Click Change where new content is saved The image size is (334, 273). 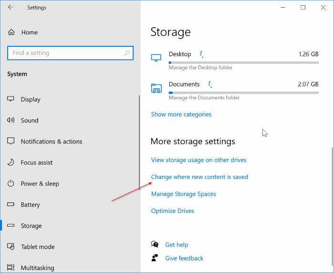[199, 177]
